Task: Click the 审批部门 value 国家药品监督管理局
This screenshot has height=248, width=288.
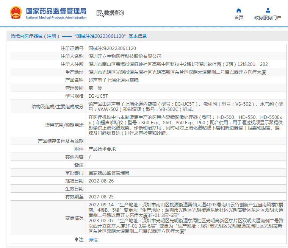Action: tap(109, 173)
